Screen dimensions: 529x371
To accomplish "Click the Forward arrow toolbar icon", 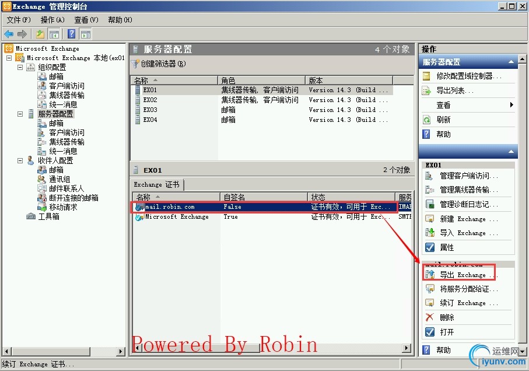I will [x=22, y=34].
